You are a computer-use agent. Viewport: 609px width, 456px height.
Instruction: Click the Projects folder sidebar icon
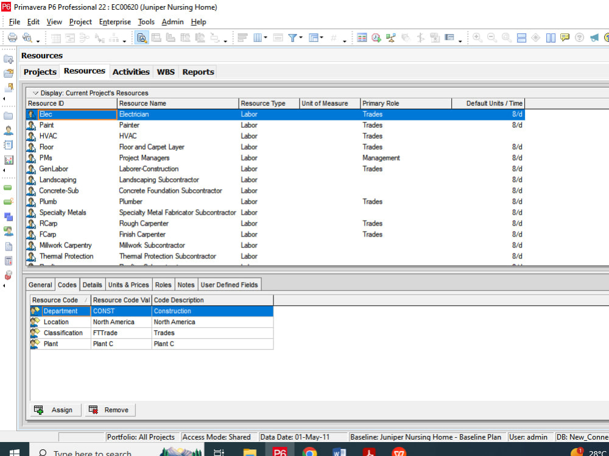tap(8, 116)
